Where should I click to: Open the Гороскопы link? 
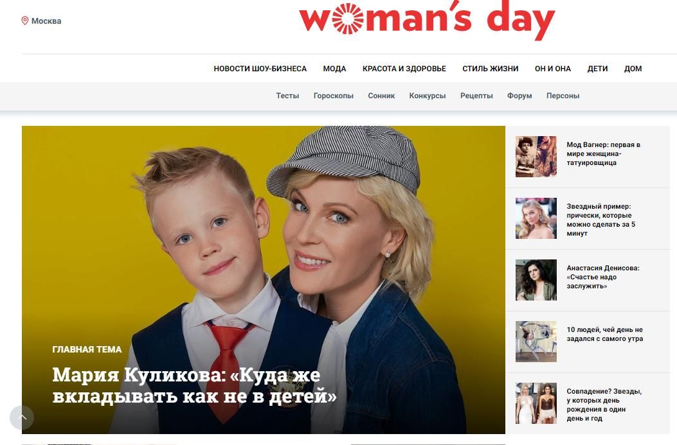point(333,96)
